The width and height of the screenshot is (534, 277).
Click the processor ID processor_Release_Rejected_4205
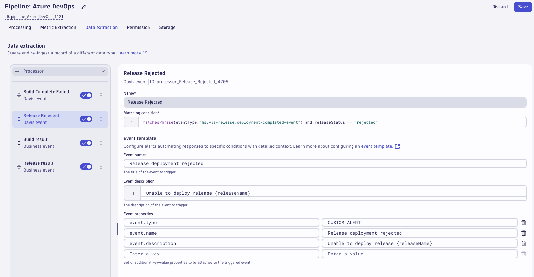coord(189,82)
